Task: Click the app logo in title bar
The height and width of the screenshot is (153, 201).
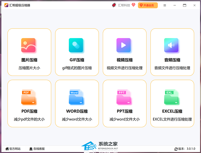Action: pos(6,5)
